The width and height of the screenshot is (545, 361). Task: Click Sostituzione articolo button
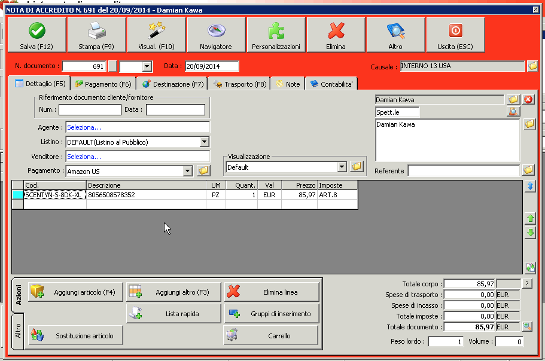pos(75,335)
